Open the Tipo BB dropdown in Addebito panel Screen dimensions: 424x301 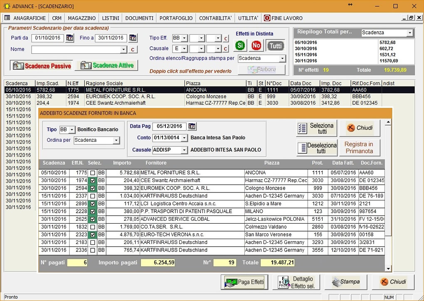(x=71, y=130)
